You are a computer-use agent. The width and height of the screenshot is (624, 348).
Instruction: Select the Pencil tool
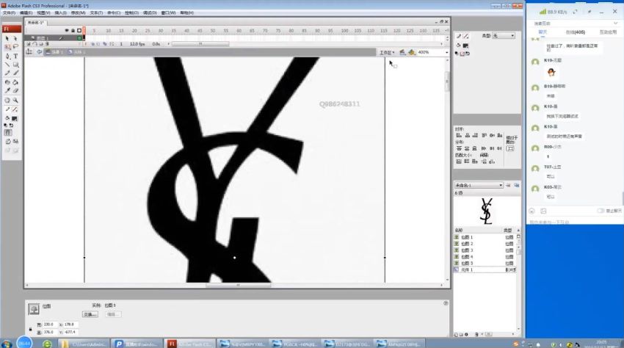pyautogui.click(x=7, y=73)
